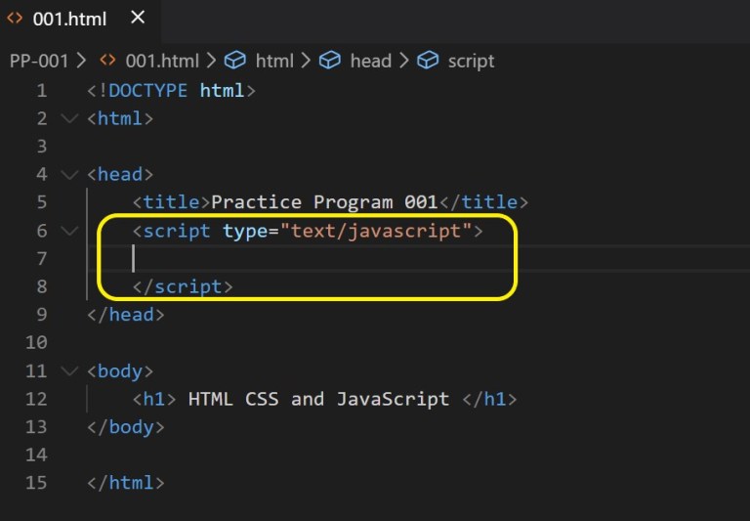750x521 pixels.
Task: Select the 001.html editor tab
Action: [x=79, y=20]
